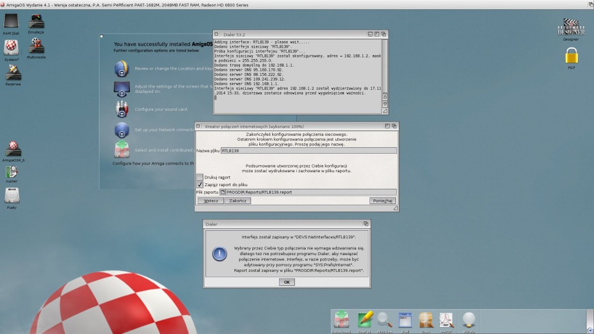Click the Nazwa pliku input field
The image size is (594, 334).
tap(309, 151)
